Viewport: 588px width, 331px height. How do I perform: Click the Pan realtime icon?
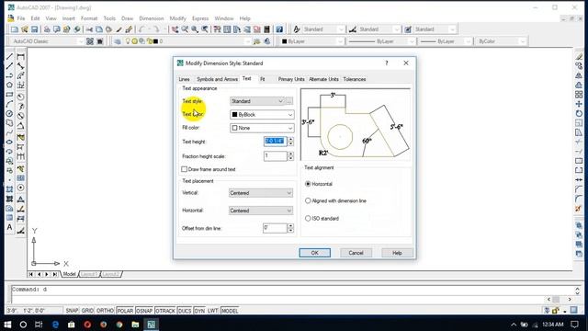175,29
